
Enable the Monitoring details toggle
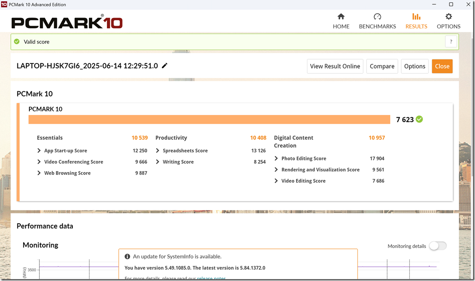[x=438, y=246]
